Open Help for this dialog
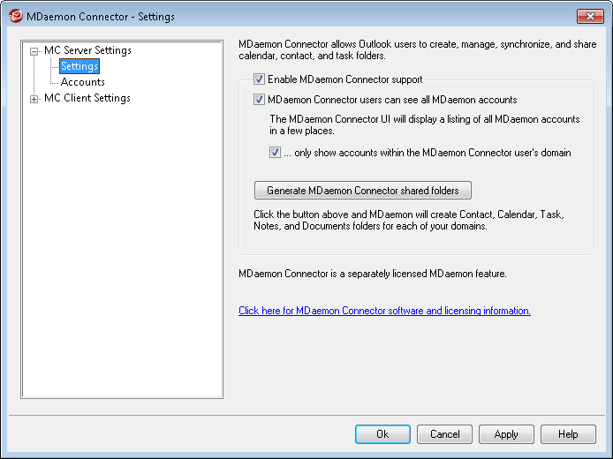This screenshot has width=613, height=459. (568, 434)
